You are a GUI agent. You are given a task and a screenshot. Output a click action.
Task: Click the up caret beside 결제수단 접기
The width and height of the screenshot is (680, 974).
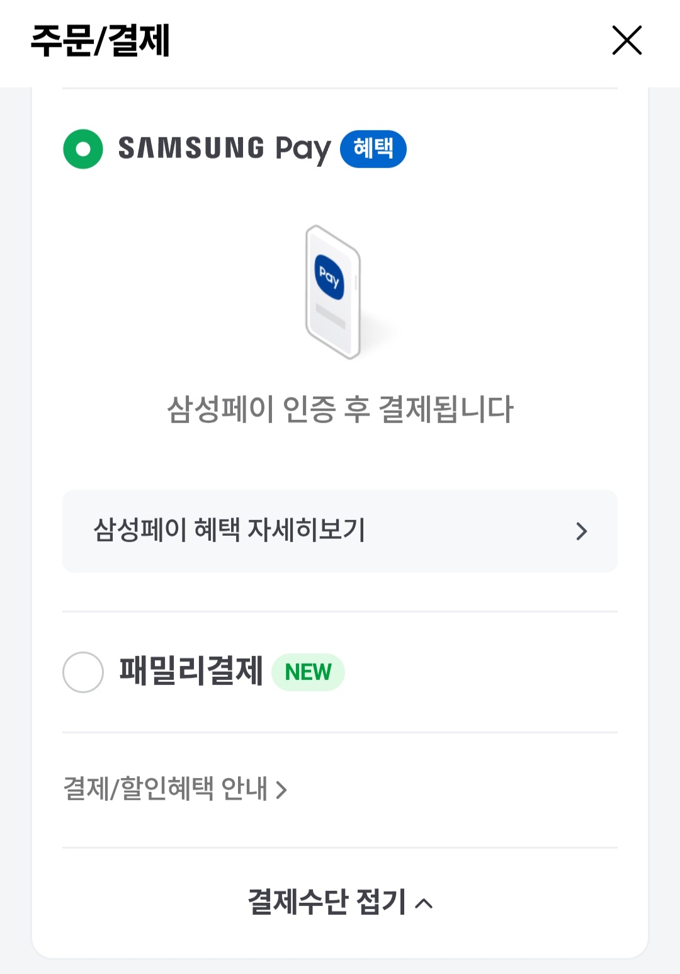(x=424, y=903)
